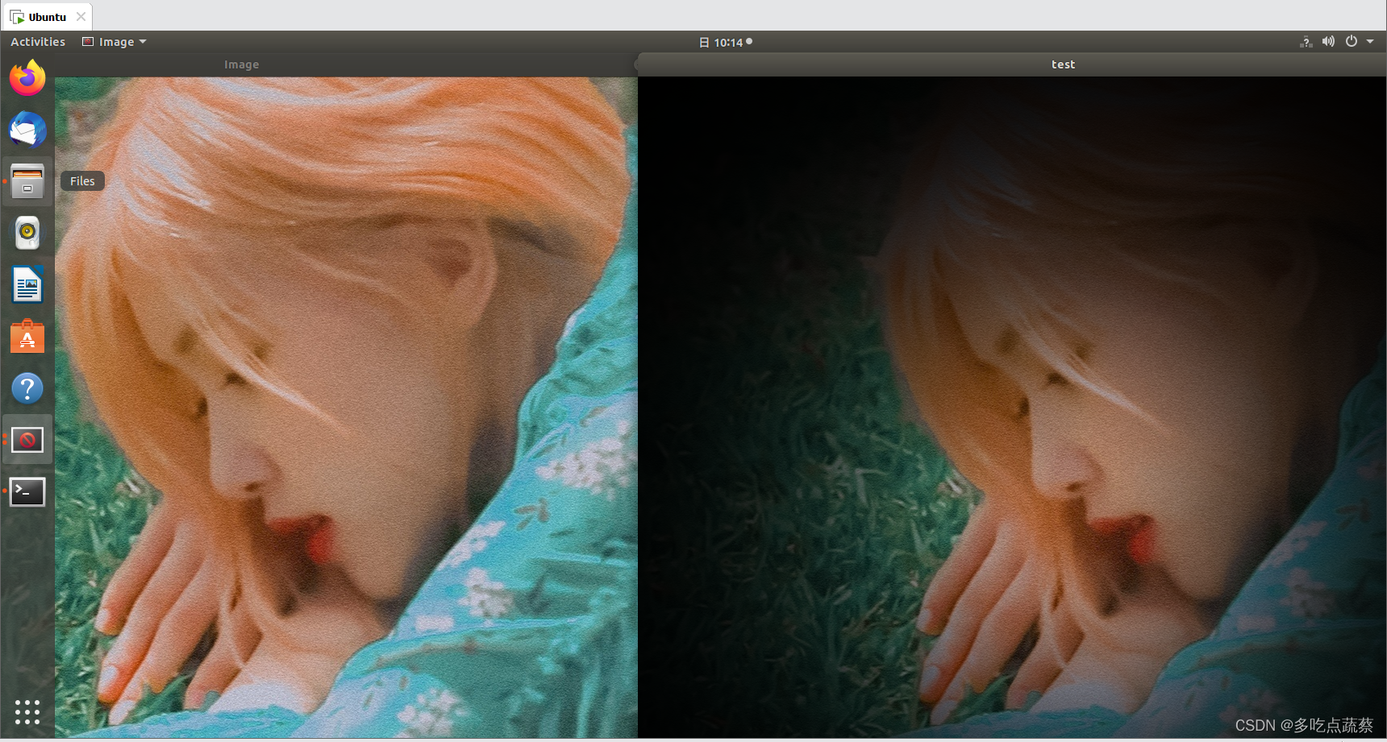Click the network status icon
1387x742 pixels.
[x=1306, y=42]
